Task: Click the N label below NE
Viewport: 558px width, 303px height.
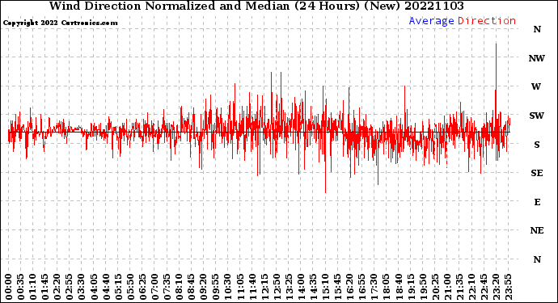Action: (x=537, y=259)
